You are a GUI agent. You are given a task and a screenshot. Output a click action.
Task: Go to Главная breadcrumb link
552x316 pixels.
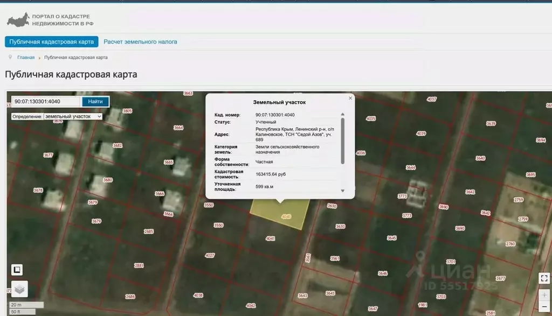[26, 58]
